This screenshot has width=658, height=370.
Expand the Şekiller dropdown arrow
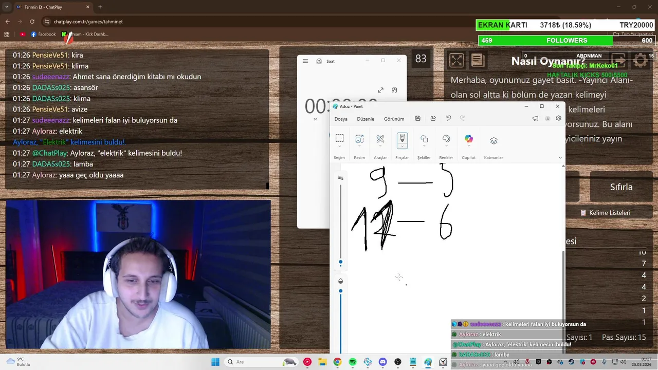(x=424, y=147)
